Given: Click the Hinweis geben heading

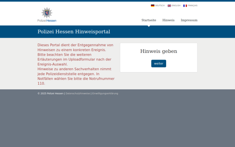Looking at the screenshot, I should (159, 51).
